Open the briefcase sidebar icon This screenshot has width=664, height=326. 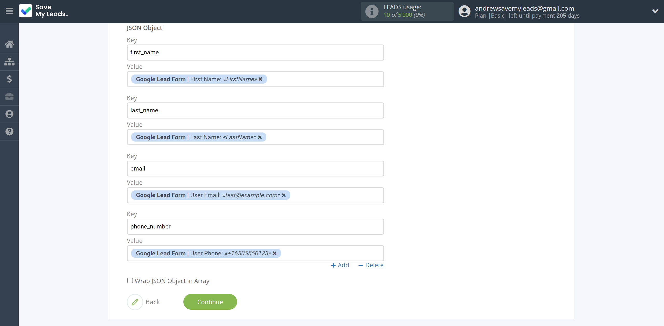coord(9,97)
